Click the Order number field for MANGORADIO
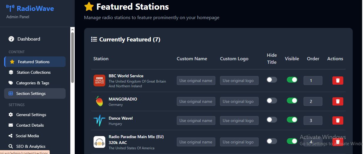Viewport: 363px width, 154px height. pyautogui.click(x=313, y=101)
